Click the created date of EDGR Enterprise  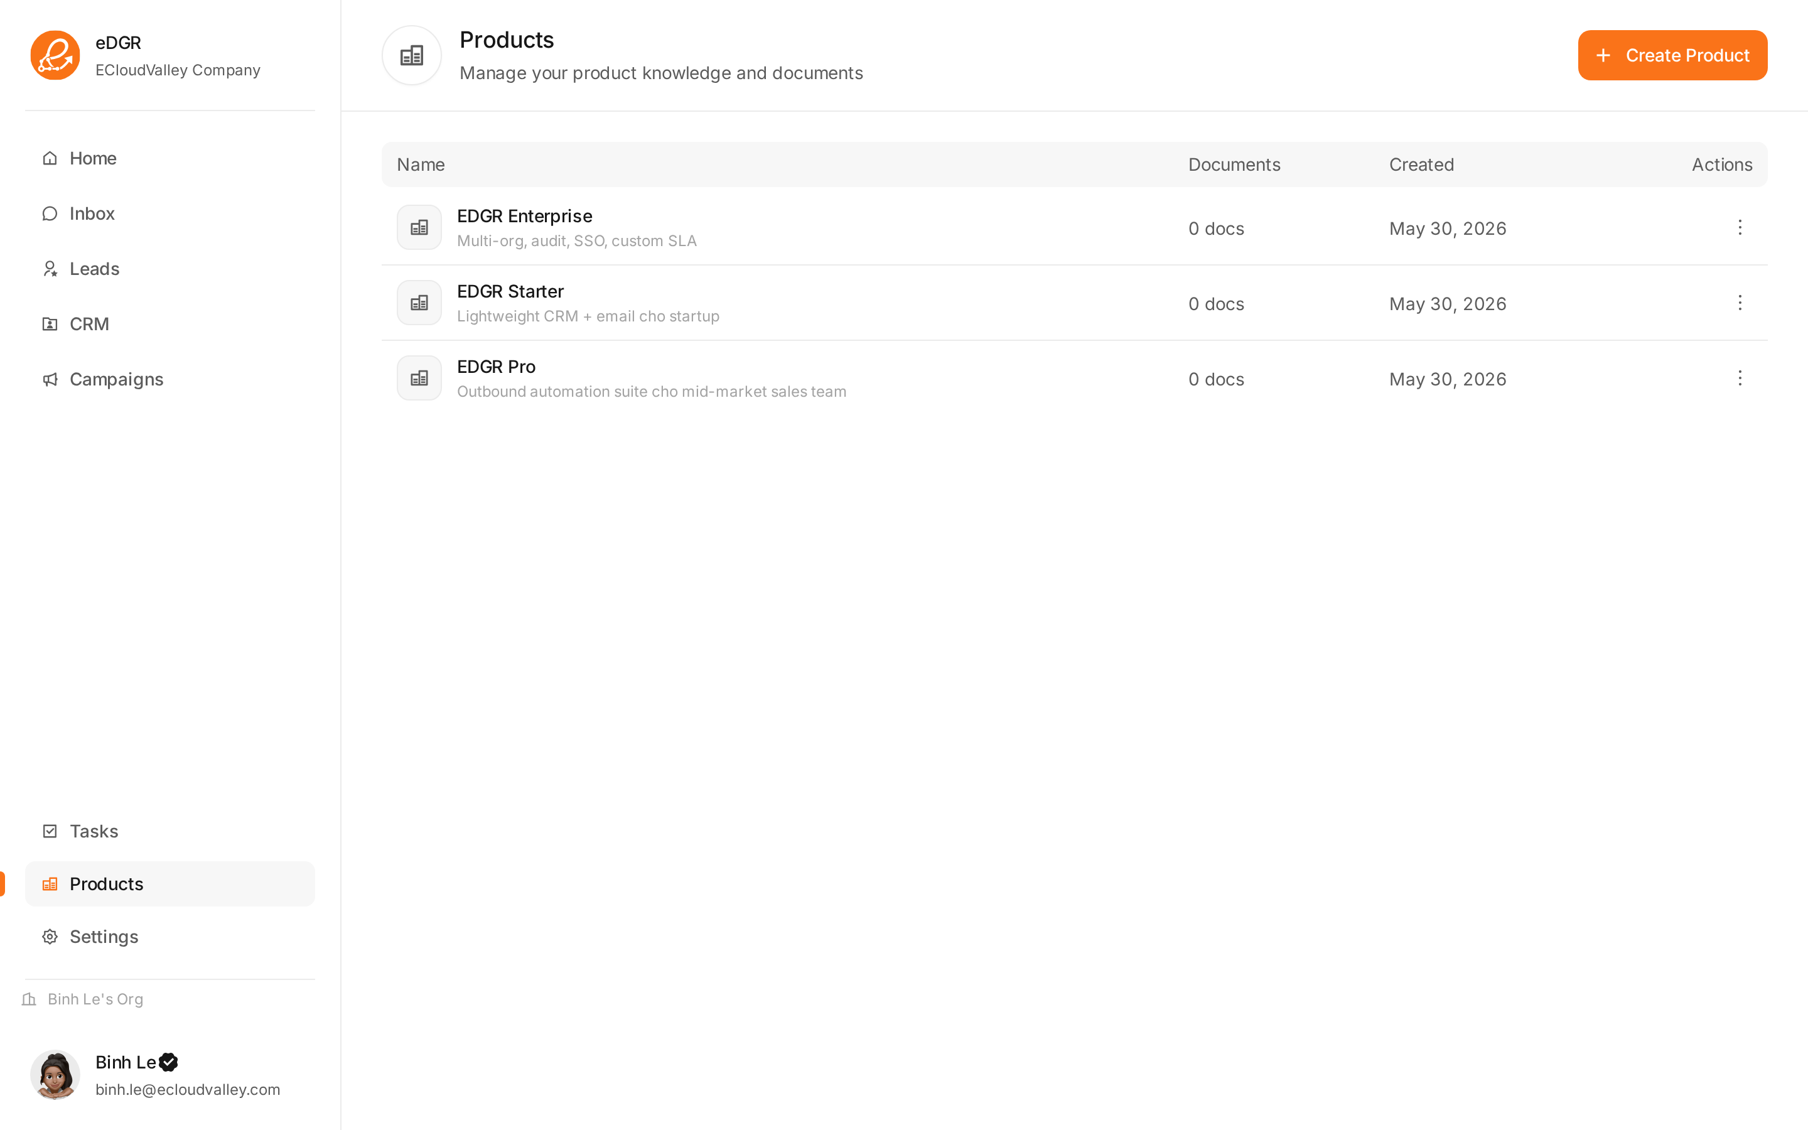pyautogui.click(x=1447, y=229)
